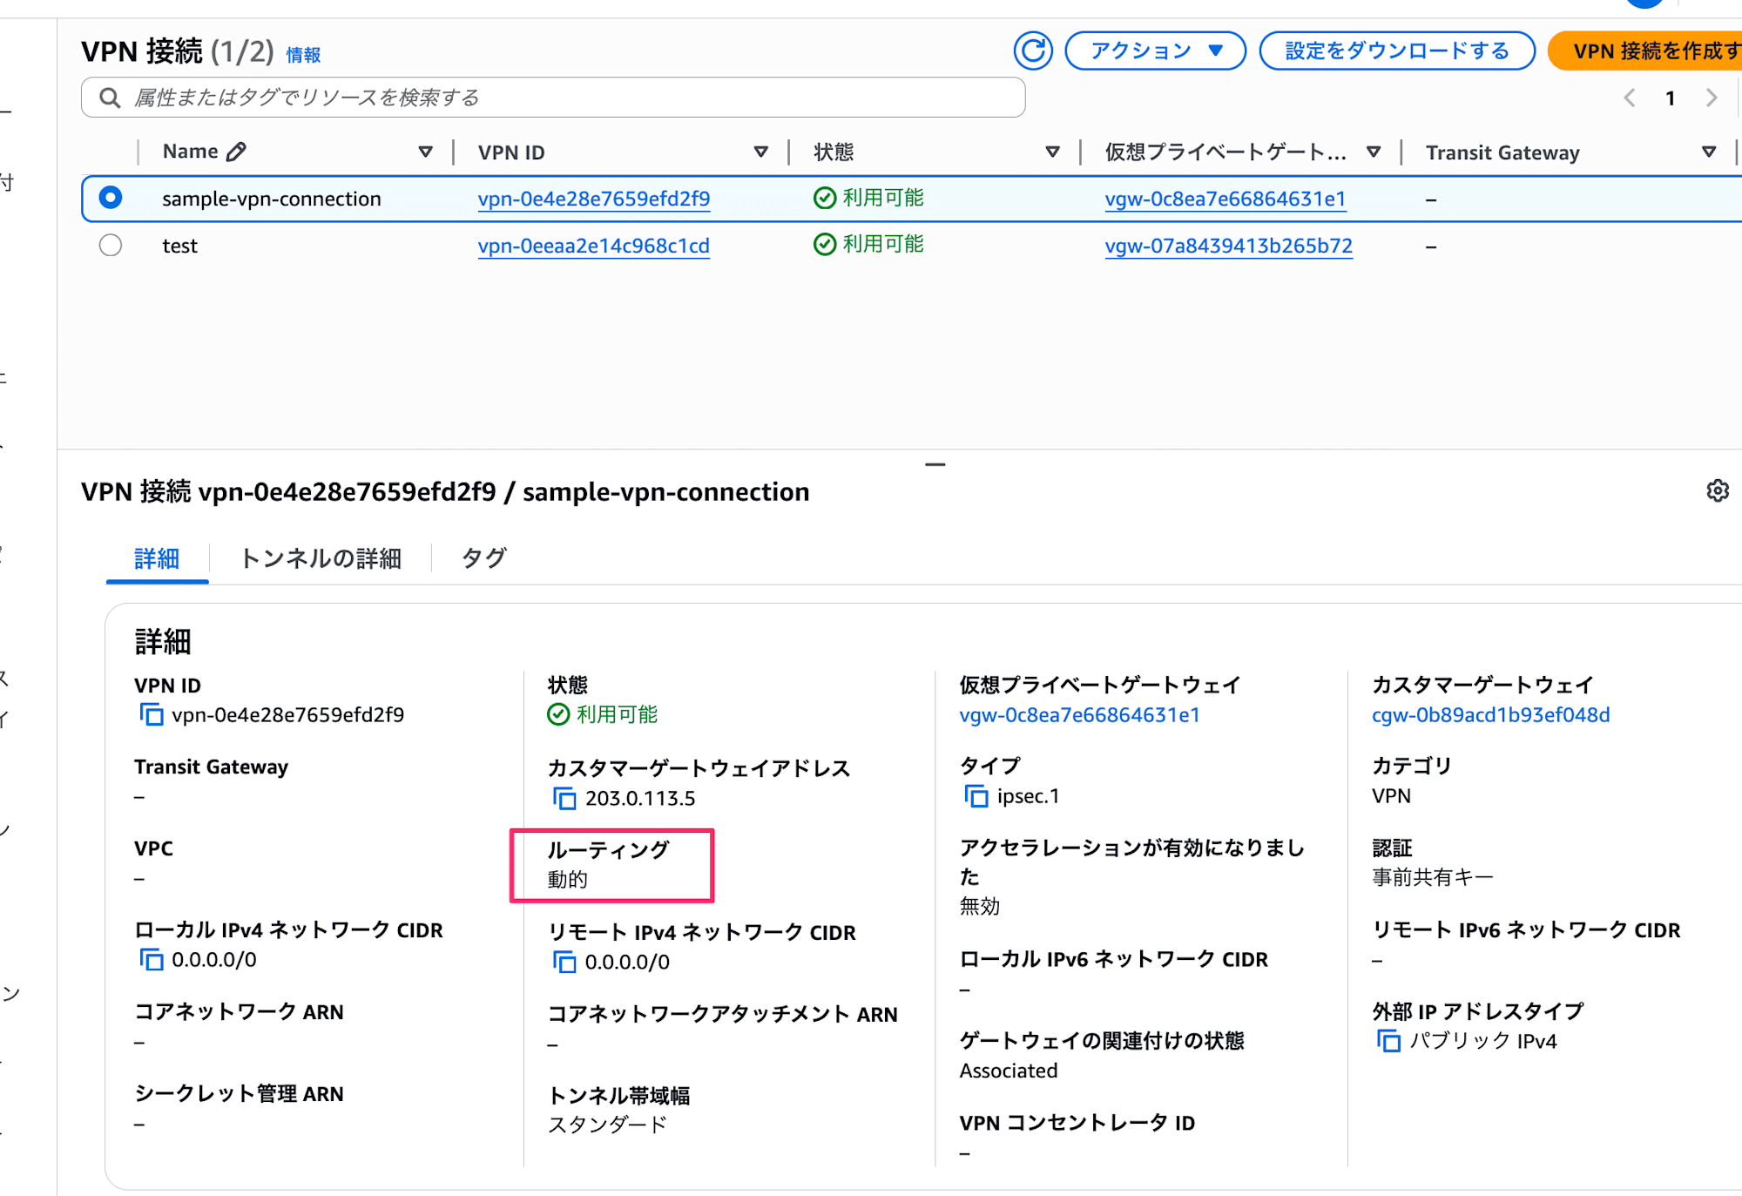Open the アクション dropdown menu

click(x=1155, y=51)
